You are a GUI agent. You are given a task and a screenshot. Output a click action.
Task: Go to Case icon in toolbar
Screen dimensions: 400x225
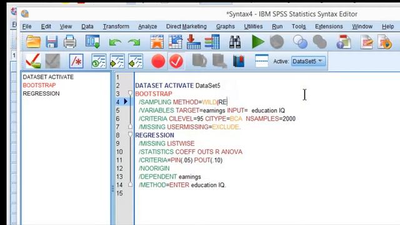175,42
